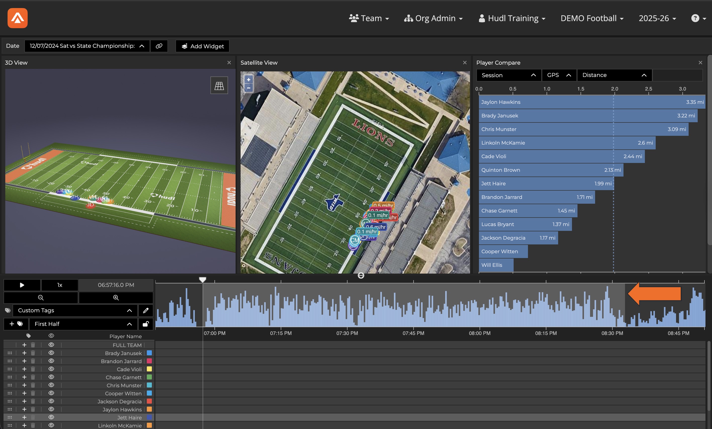712x429 pixels.
Task: Click Cade Violi's yellow color swatch
Action: tap(149, 369)
